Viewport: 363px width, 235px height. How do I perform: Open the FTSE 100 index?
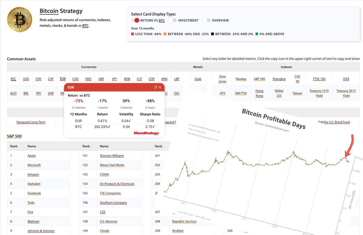pos(319,79)
